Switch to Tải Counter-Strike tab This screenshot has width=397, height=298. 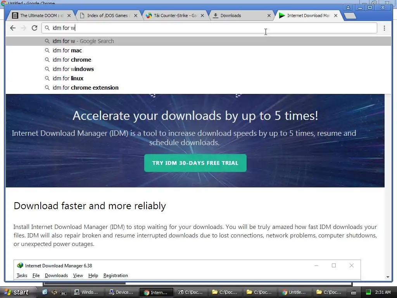pos(175,16)
